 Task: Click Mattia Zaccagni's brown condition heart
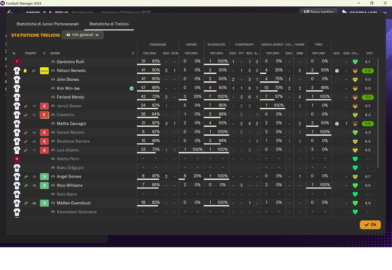(x=355, y=124)
